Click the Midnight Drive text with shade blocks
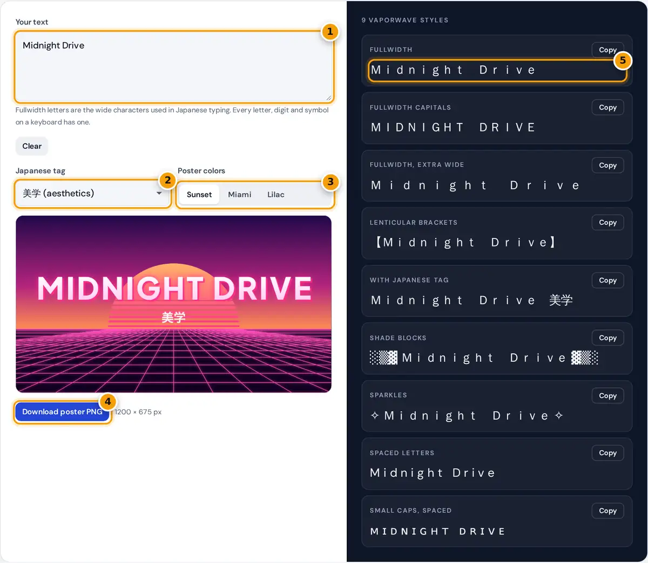The height and width of the screenshot is (563, 648). click(x=484, y=358)
